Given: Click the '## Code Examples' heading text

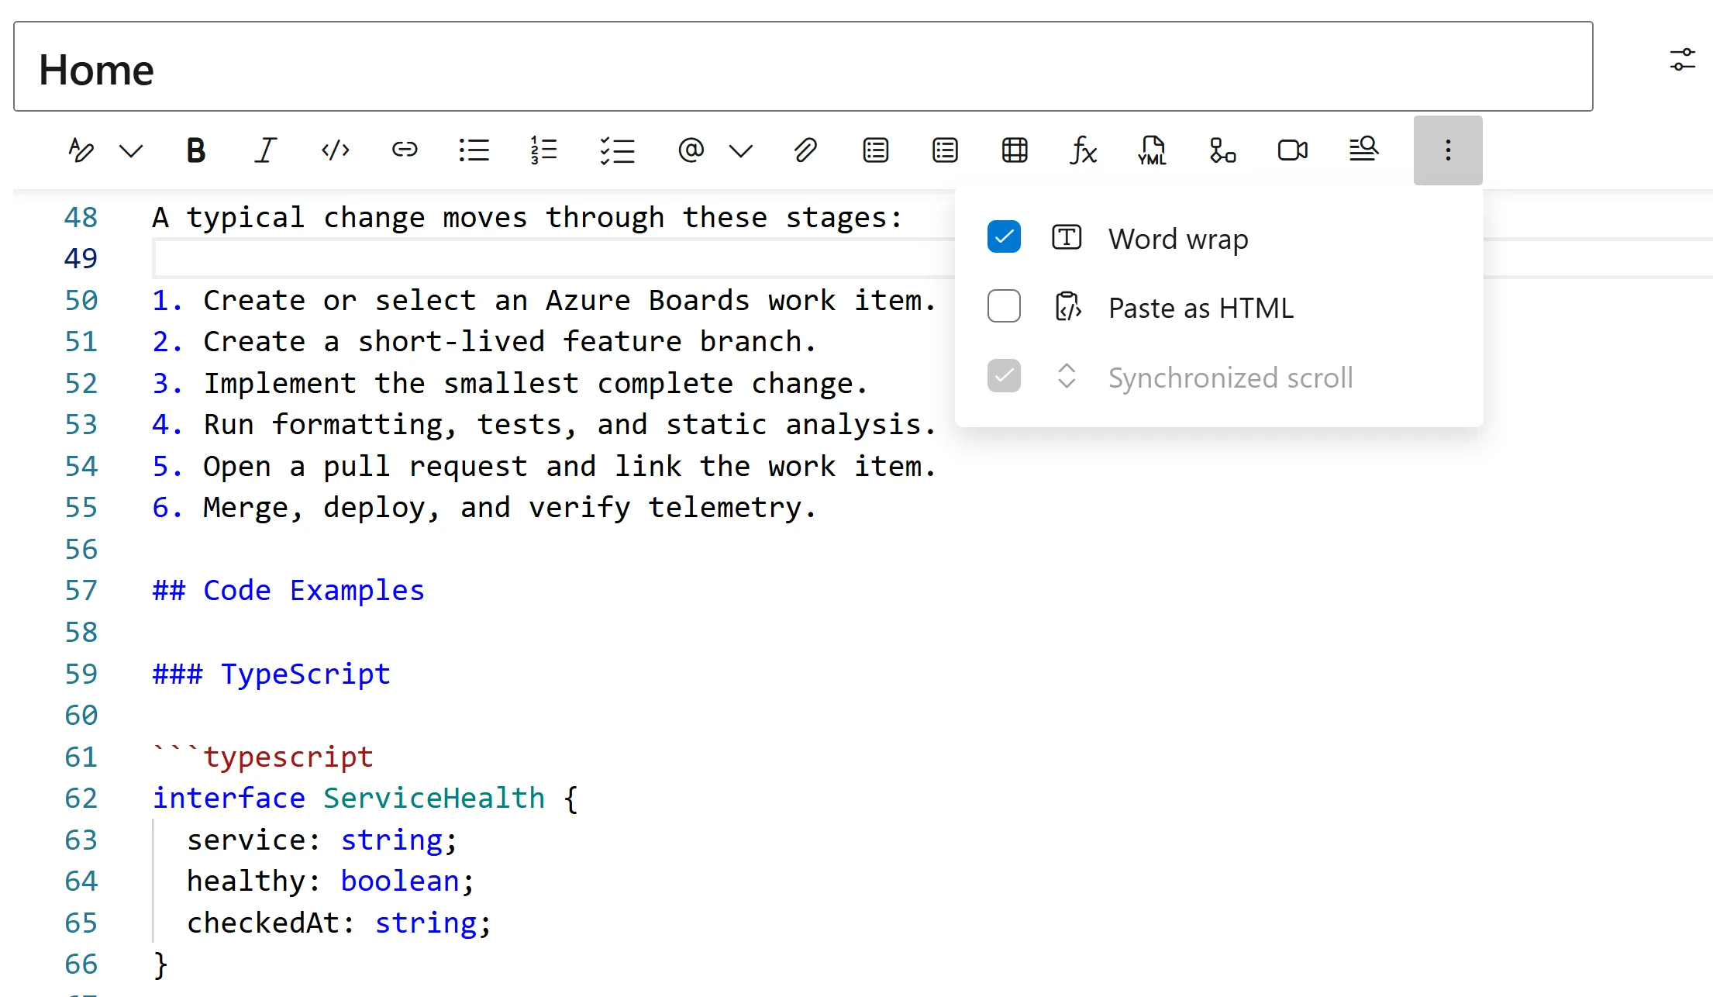Looking at the screenshot, I should pyautogui.click(x=288, y=591).
